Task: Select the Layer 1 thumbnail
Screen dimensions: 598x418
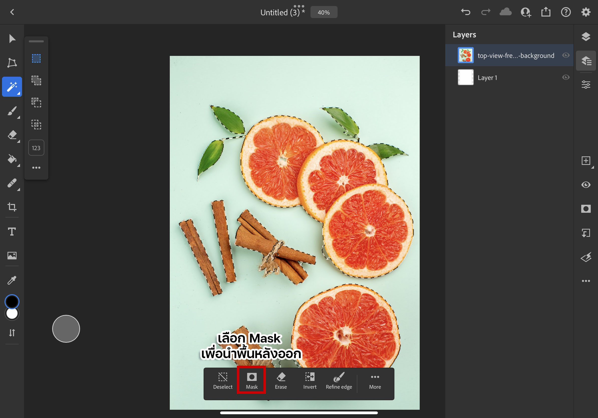Action: coord(466,77)
